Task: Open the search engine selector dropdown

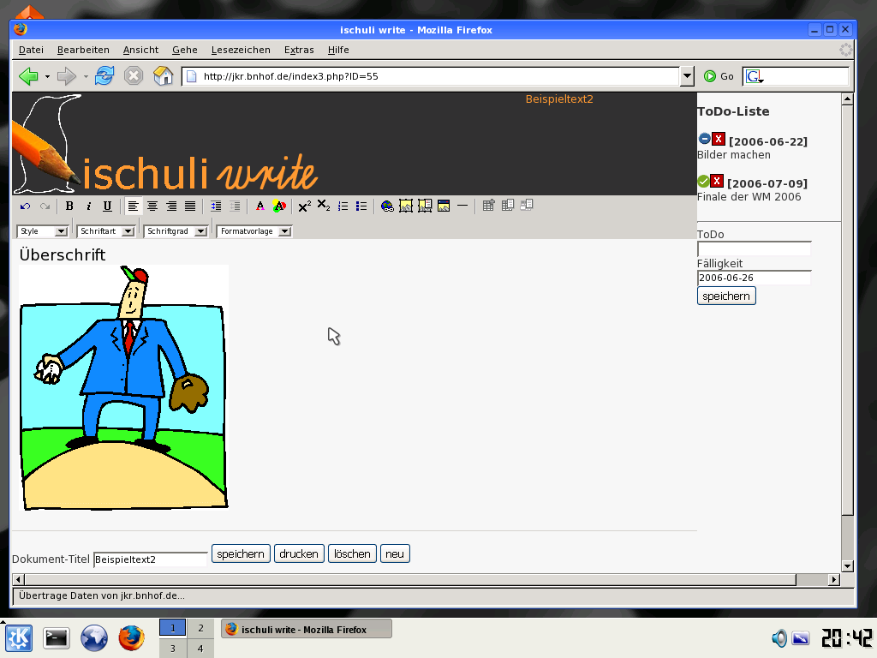Action: click(755, 76)
